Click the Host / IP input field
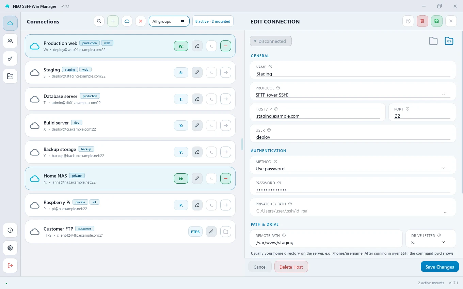Image resolution: width=463 pixels, height=289 pixels. 318,116
